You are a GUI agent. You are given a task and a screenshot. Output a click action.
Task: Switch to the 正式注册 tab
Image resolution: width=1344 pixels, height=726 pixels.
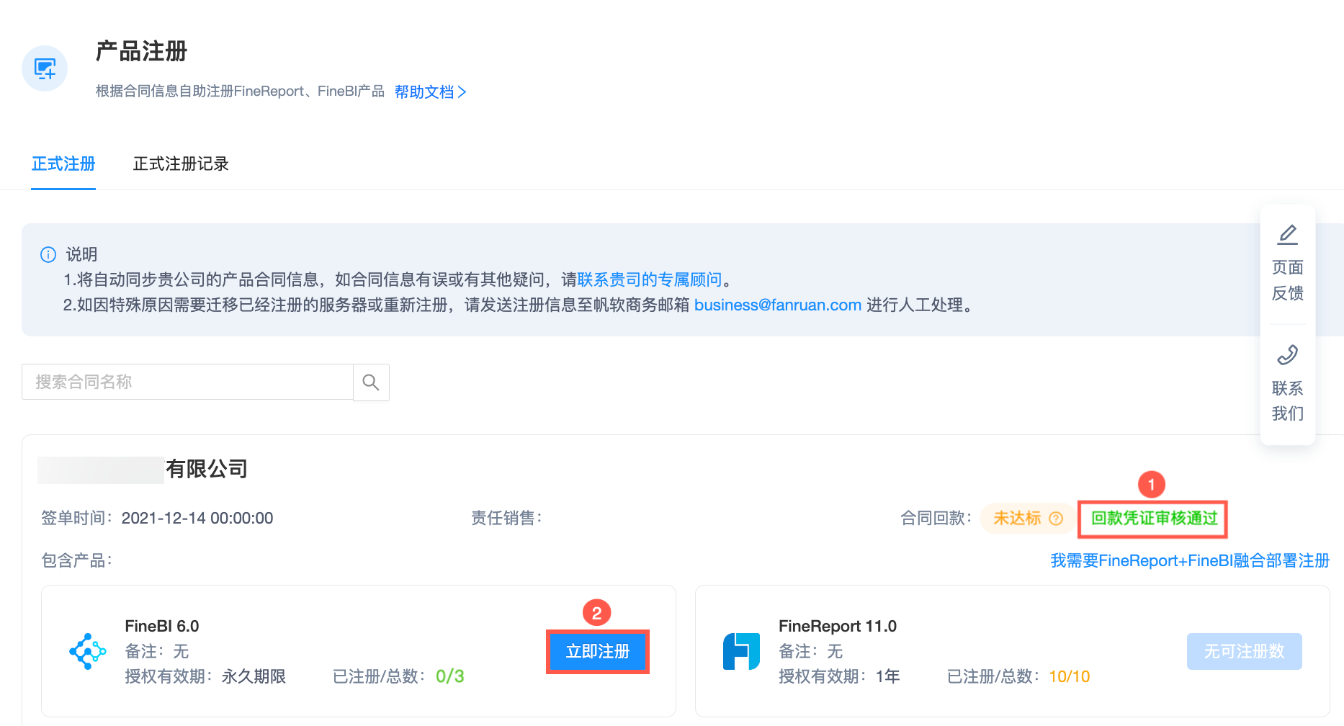(x=63, y=164)
